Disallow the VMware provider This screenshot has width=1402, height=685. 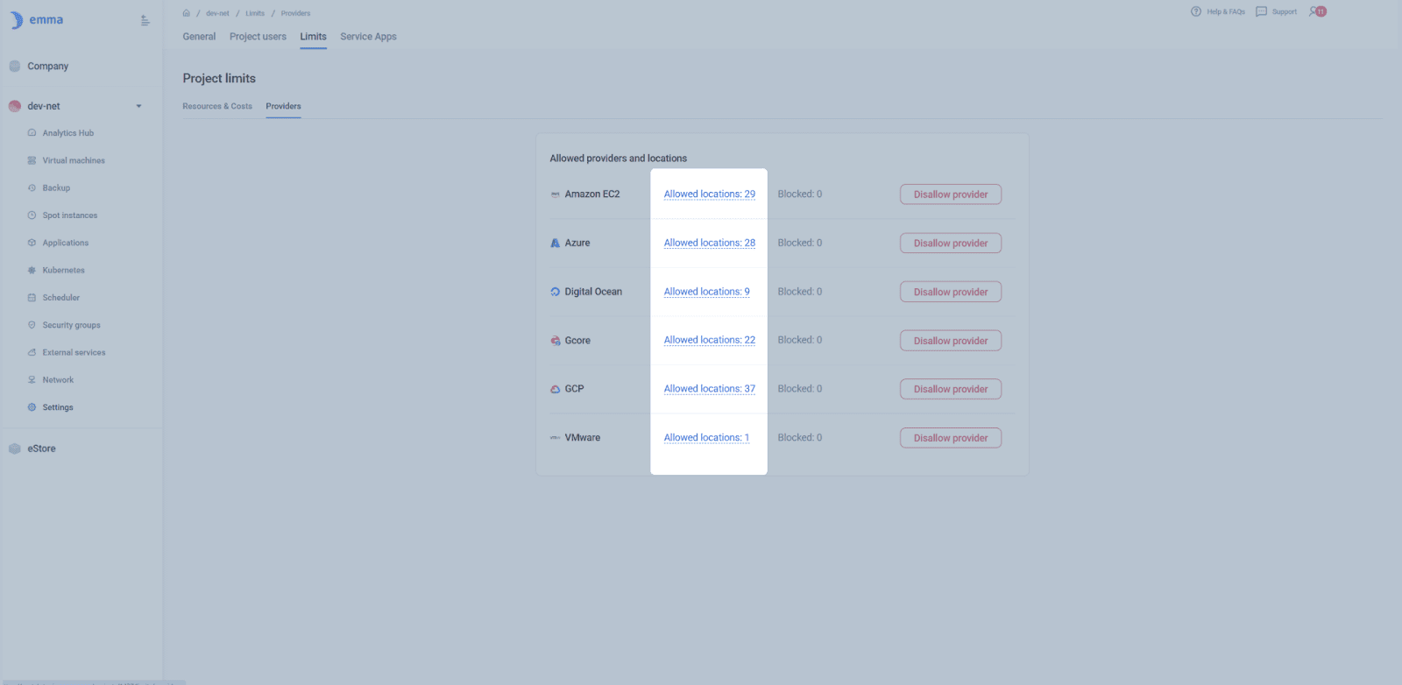tap(950, 438)
